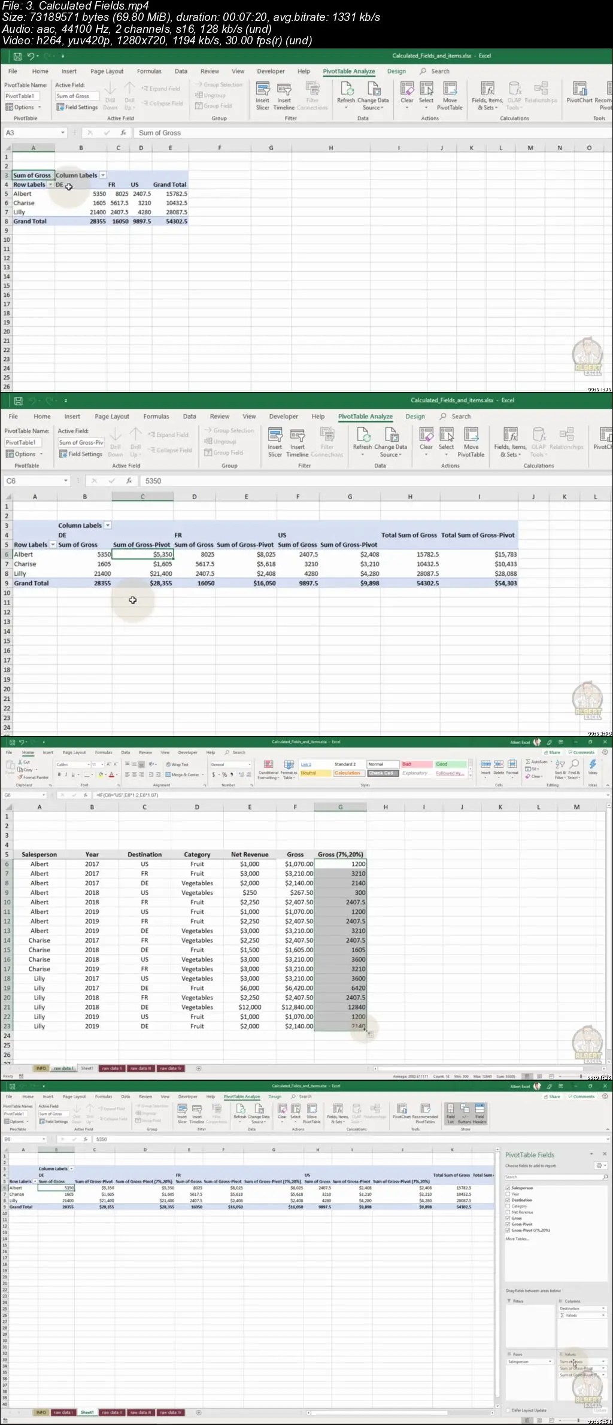Image resolution: width=613 pixels, height=1425 pixels.
Task: Open Conditional Formatting in third frame ribbon
Action: 268,770
